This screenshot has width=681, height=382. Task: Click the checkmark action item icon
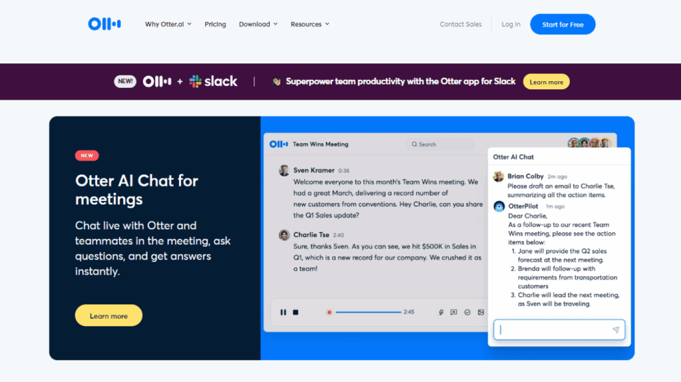[x=468, y=312]
